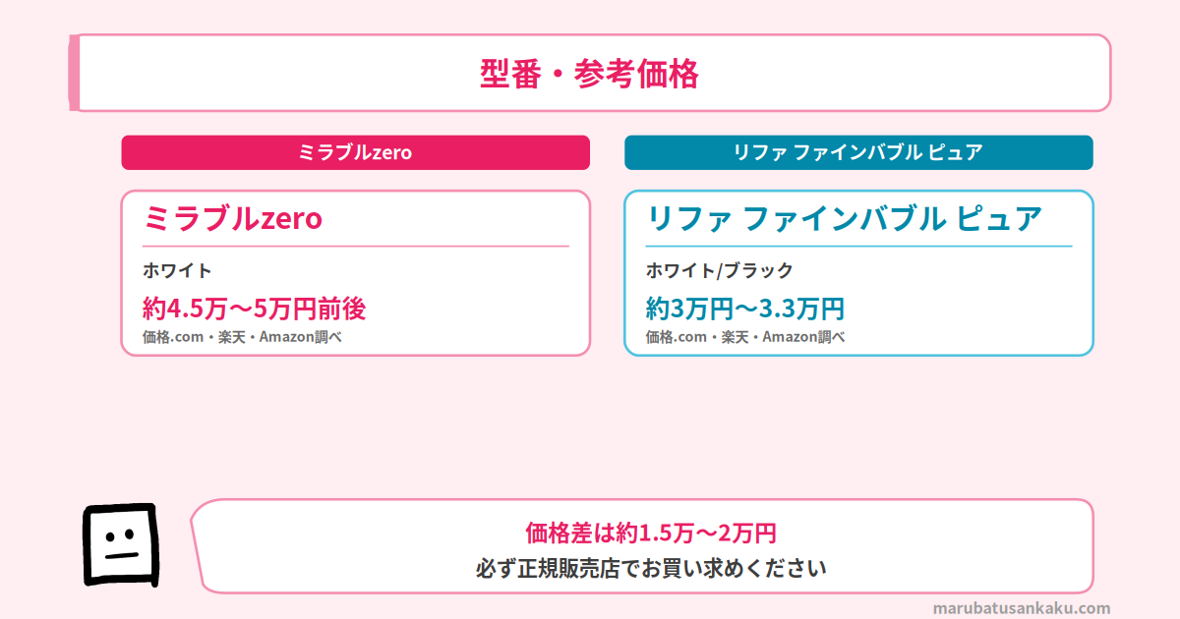
Task: Click the price source note under リファ price
Action: coord(745,337)
